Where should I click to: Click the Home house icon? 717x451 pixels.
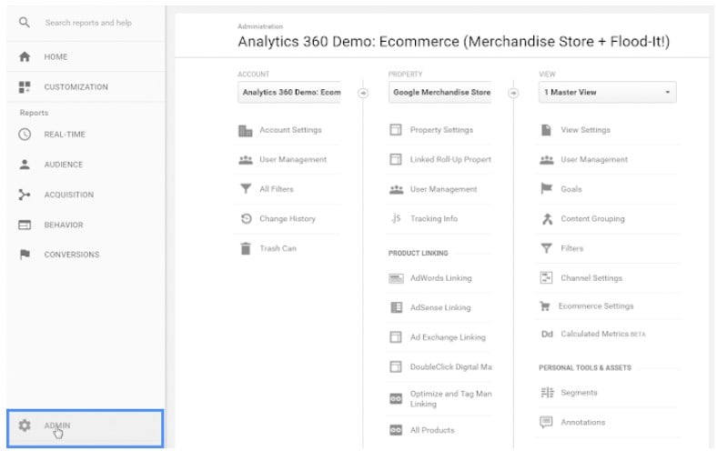point(25,56)
